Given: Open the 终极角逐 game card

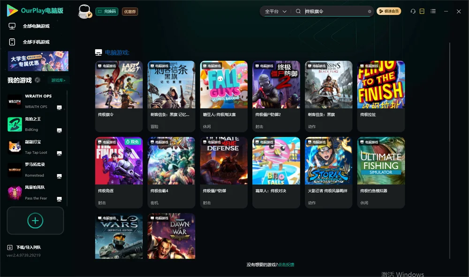Looking at the screenshot, I should (x=119, y=172).
